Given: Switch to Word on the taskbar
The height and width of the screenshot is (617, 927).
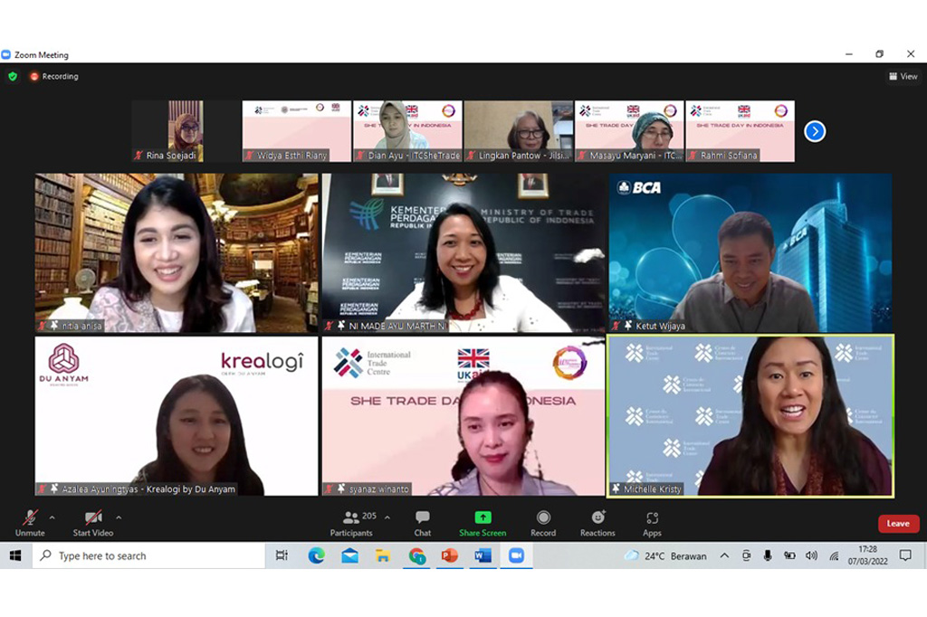Looking at the screenshot, I should pos(483,555).
